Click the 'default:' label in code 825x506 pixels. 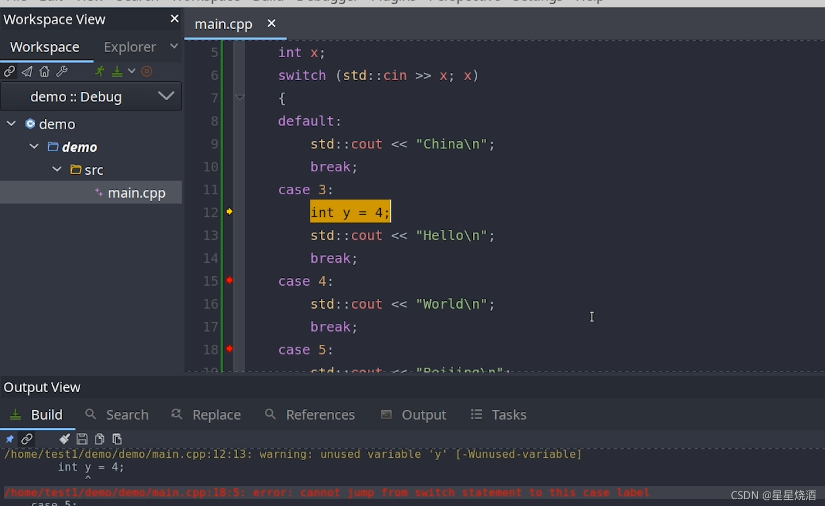click(310, 121)
